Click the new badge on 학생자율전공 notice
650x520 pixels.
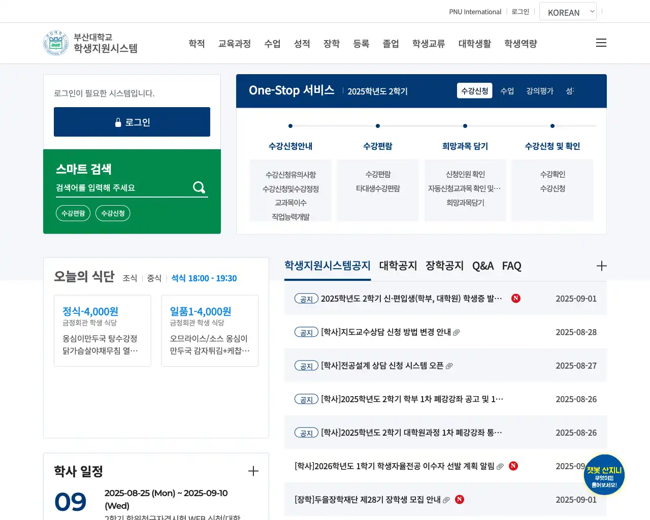tap(513, 466)
